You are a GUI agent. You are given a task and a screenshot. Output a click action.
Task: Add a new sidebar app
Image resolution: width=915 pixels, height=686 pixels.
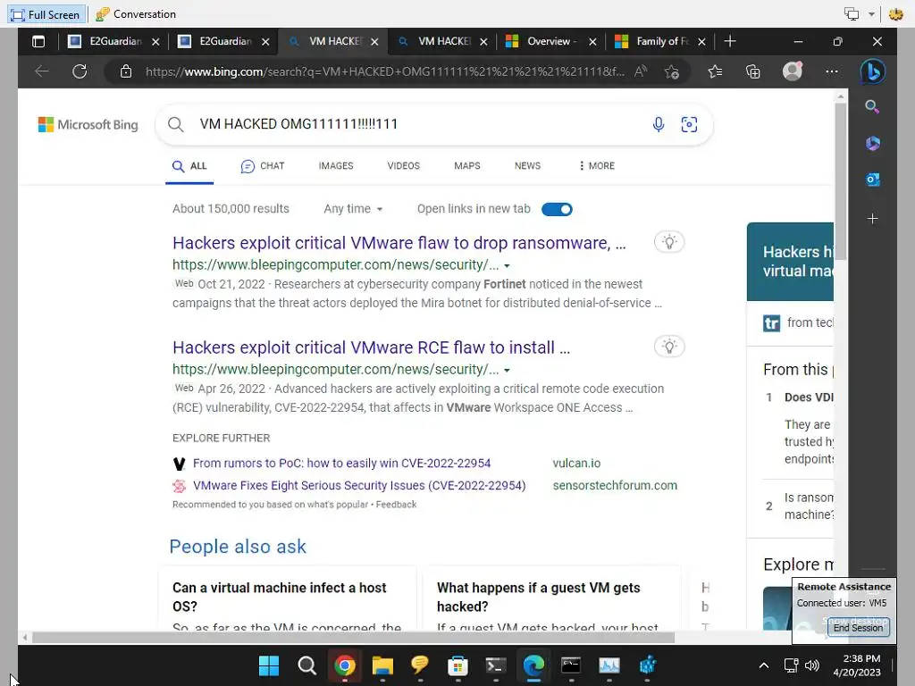point(872,219)
